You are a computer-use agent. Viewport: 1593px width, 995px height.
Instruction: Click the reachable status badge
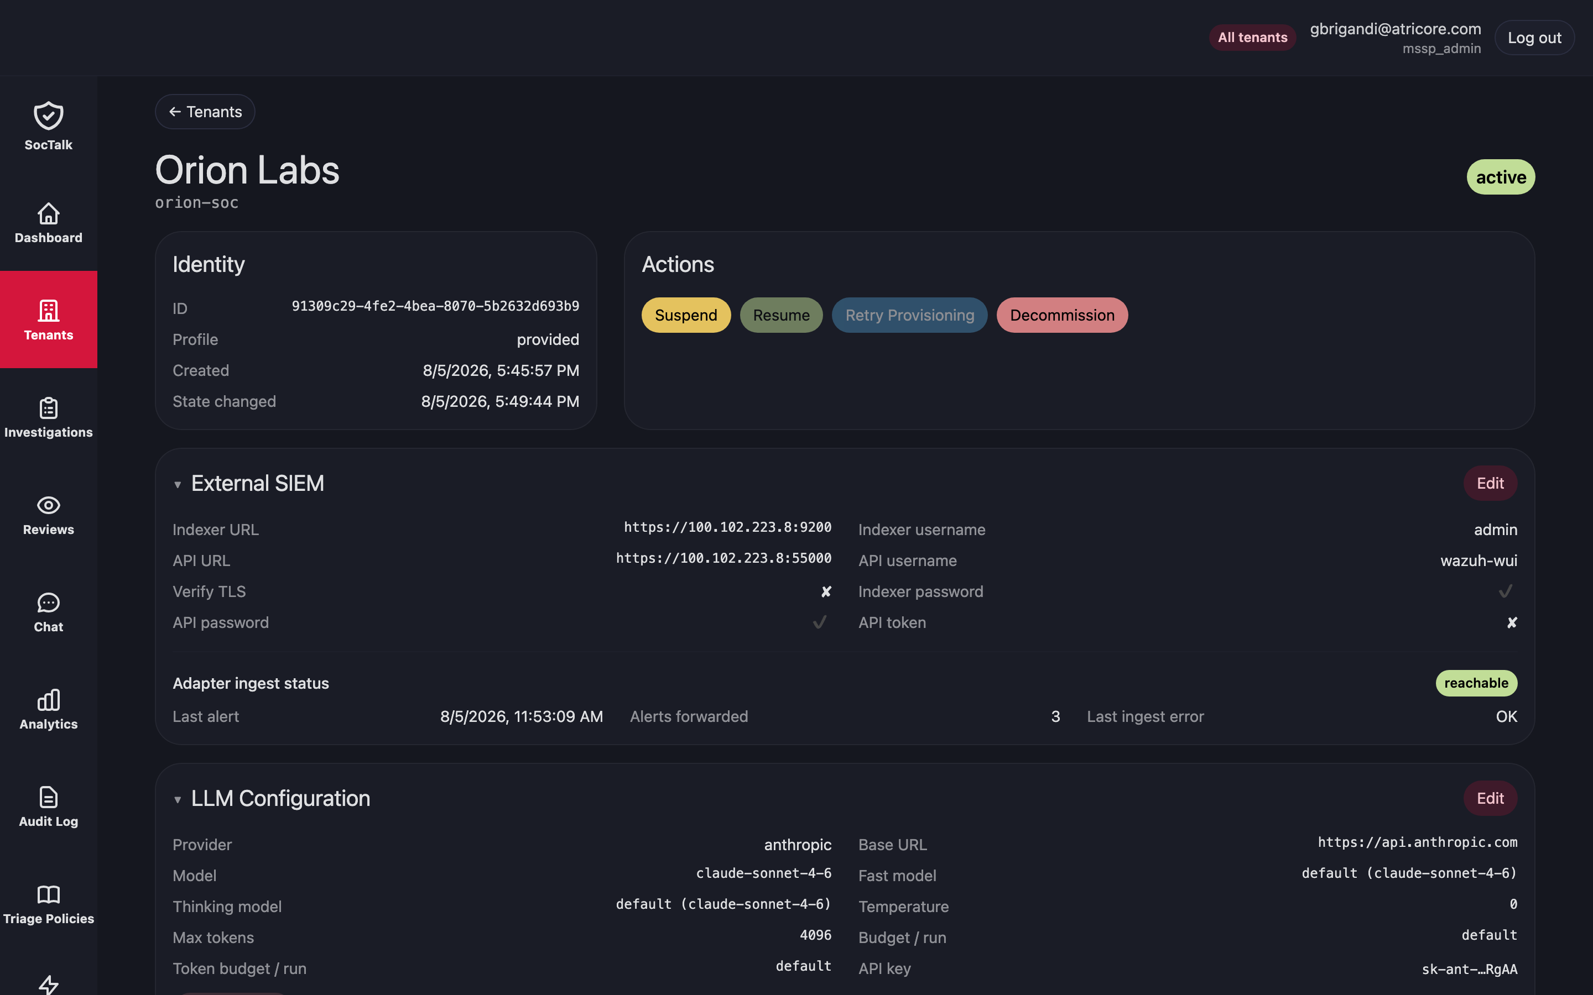point(1476,683)
